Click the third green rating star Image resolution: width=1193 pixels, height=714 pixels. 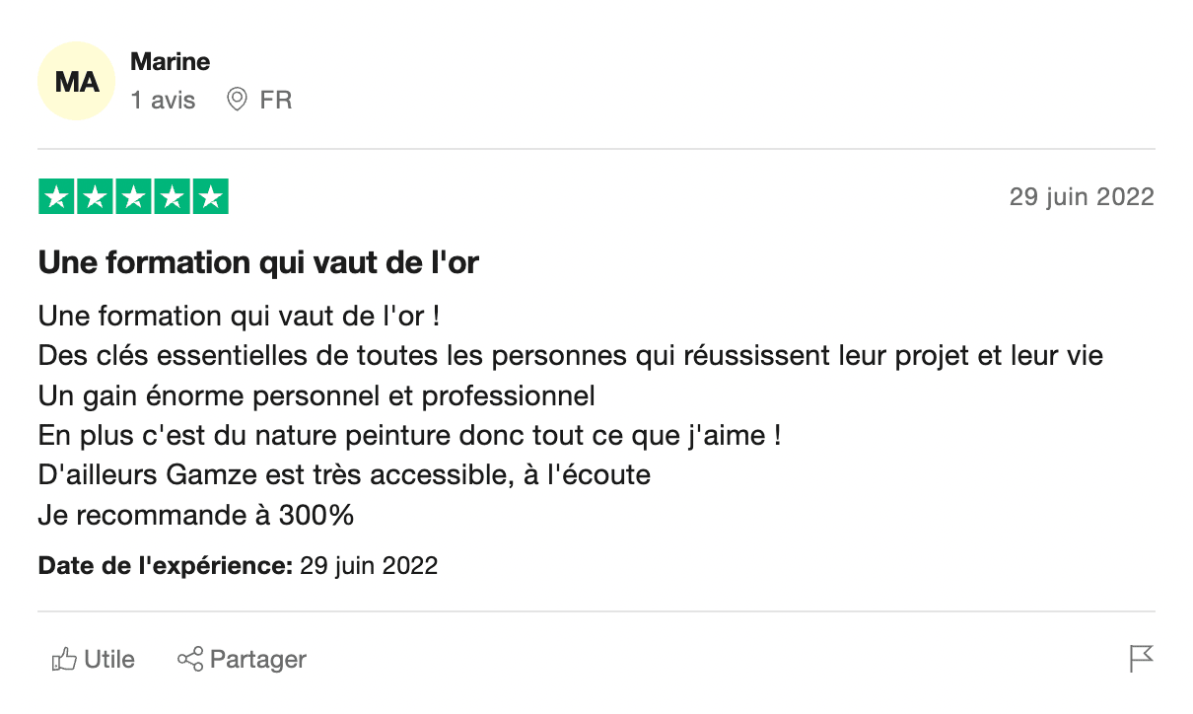coord(133,197)
